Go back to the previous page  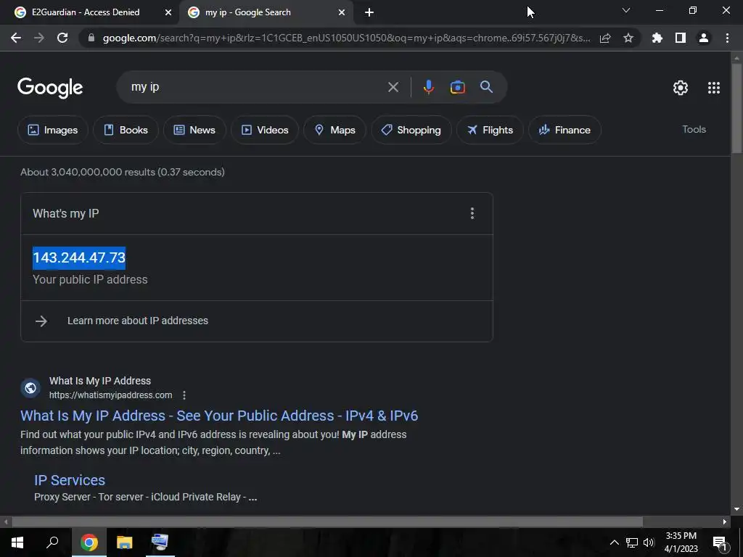[x=16, y=38]
